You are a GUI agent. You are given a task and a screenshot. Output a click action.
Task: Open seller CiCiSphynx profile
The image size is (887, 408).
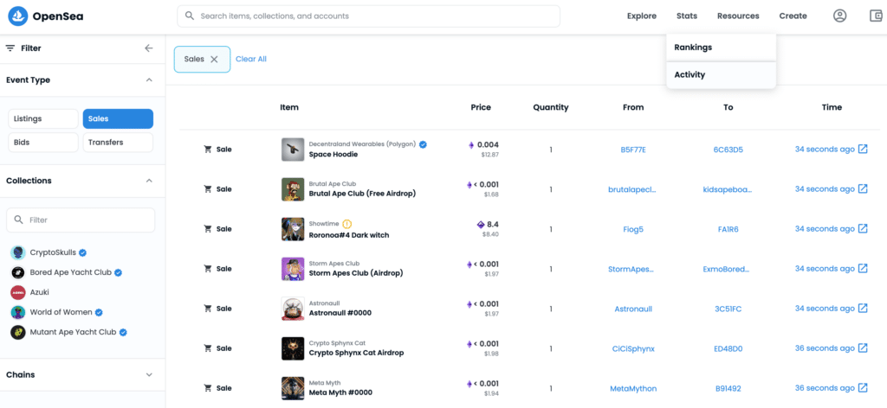coord(633,348)
